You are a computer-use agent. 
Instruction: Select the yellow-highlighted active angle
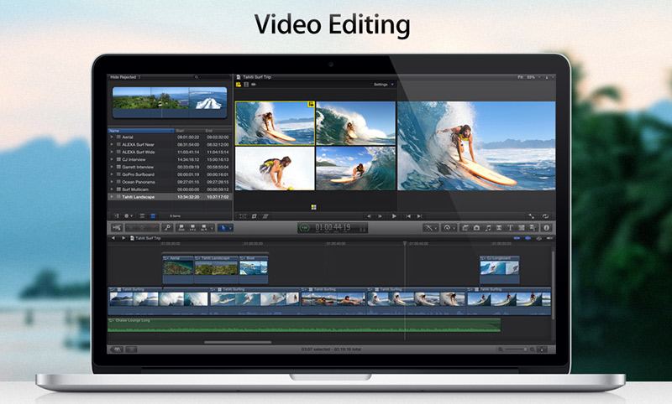pyautogui.click(x=275, y=123)
